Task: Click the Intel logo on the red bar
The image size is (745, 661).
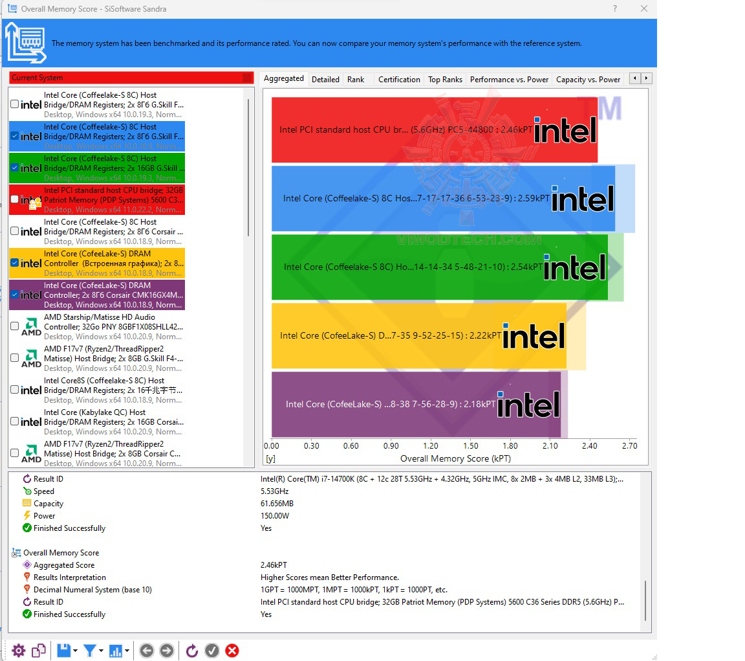Action: (x=565, y=130)
